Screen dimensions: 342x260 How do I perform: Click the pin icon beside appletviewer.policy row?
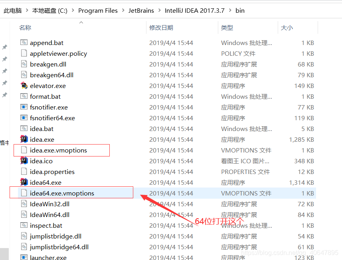pyautogui.click(x=4, y=59)
